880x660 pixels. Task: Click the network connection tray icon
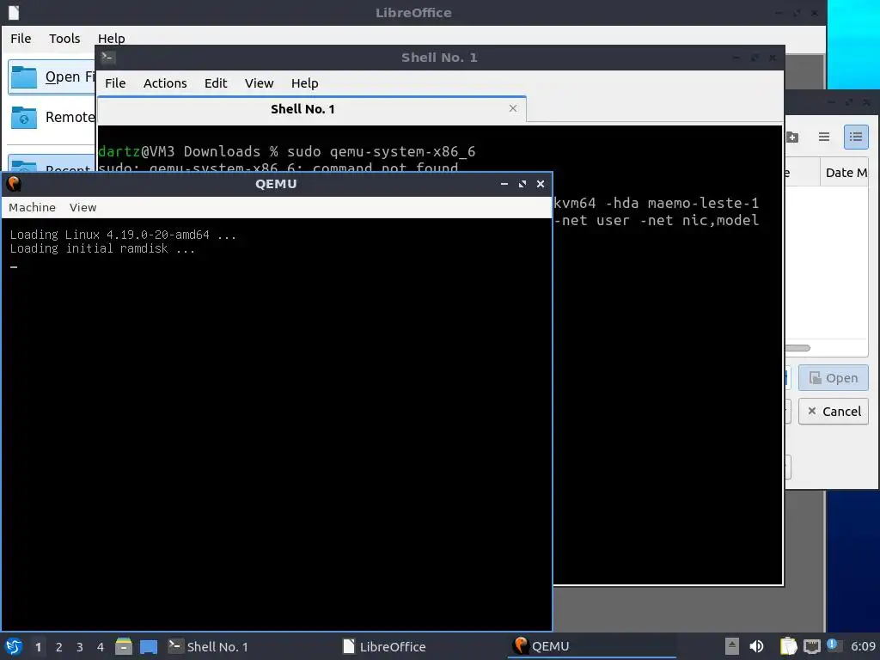tap(811, 646)
